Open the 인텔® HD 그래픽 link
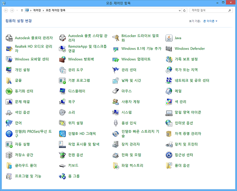 coord(82,133)
